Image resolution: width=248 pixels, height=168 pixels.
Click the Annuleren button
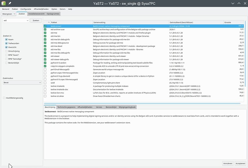tap(228, 163)
